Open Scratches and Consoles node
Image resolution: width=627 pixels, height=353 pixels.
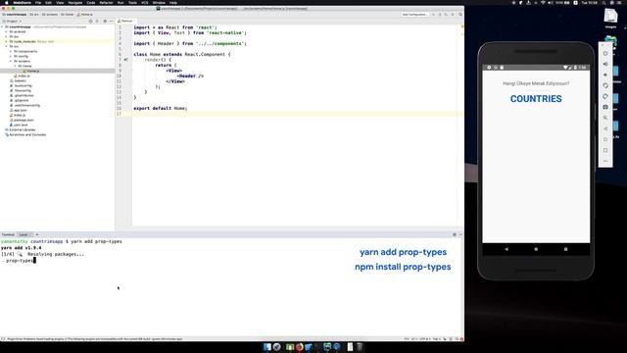(x=25, y=135)
